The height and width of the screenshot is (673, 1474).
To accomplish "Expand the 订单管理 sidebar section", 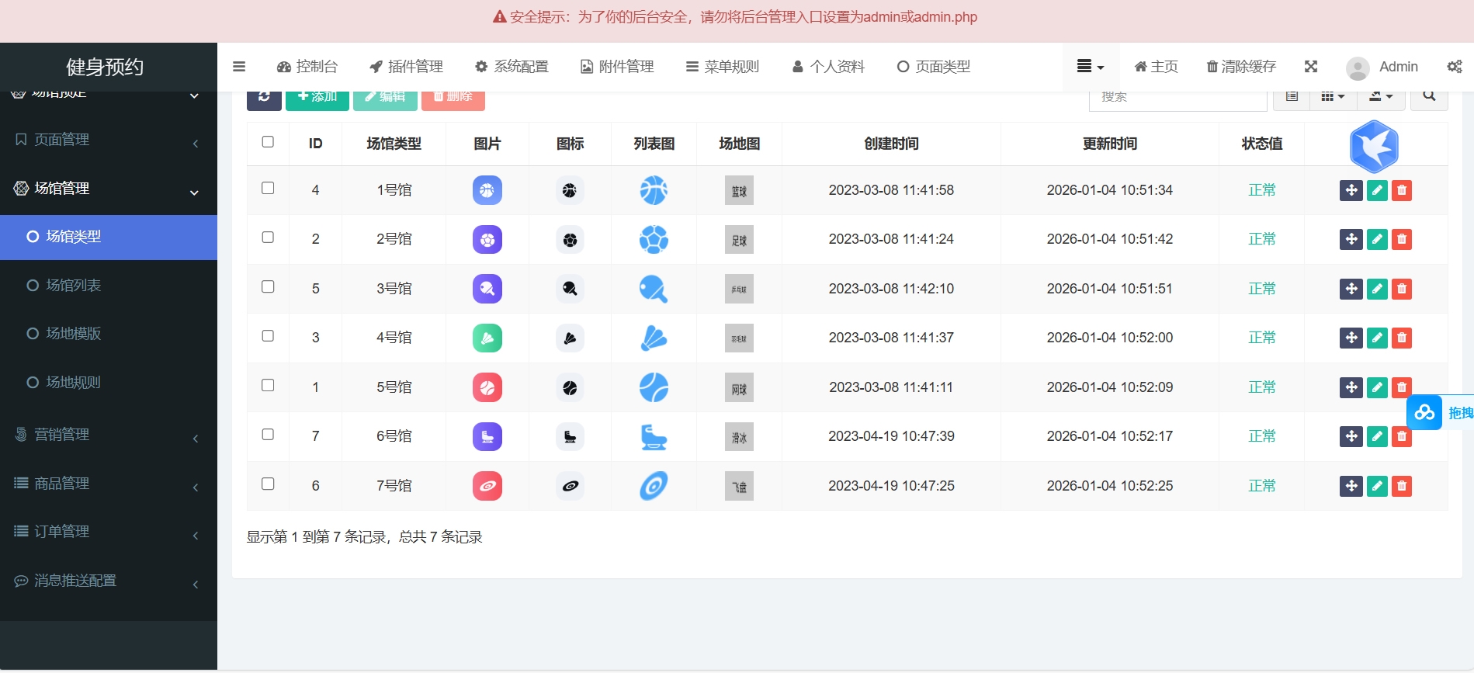I will (109, 532).
